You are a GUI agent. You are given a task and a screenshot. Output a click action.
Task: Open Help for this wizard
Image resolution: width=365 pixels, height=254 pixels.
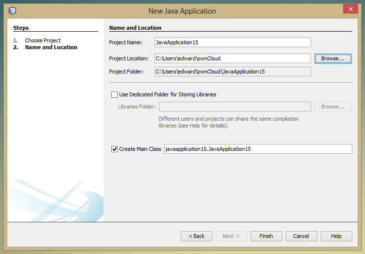(x=336, y=236)
